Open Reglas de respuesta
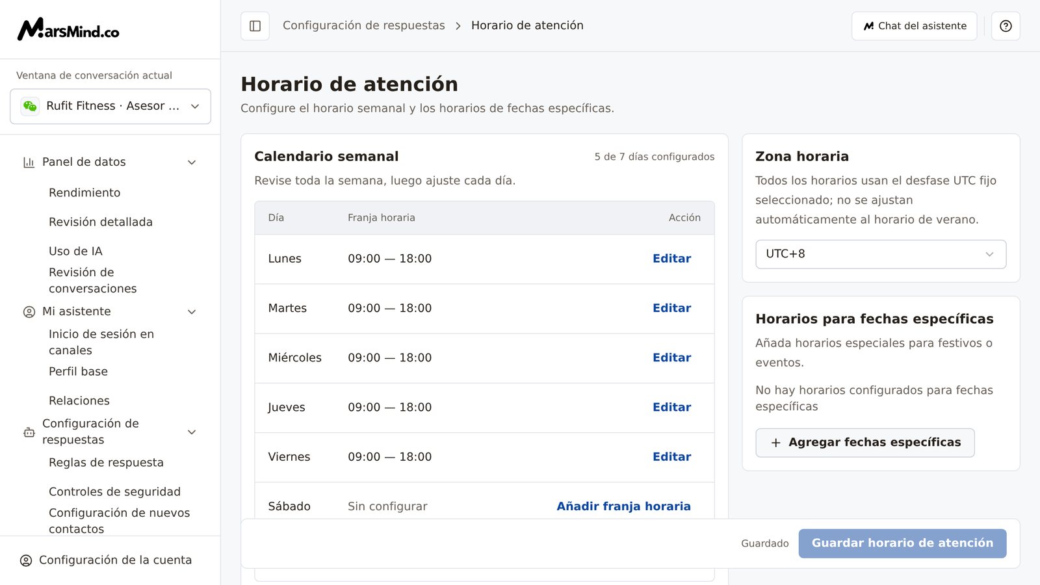Screen dimensions: 1040x585 (106, 462)
